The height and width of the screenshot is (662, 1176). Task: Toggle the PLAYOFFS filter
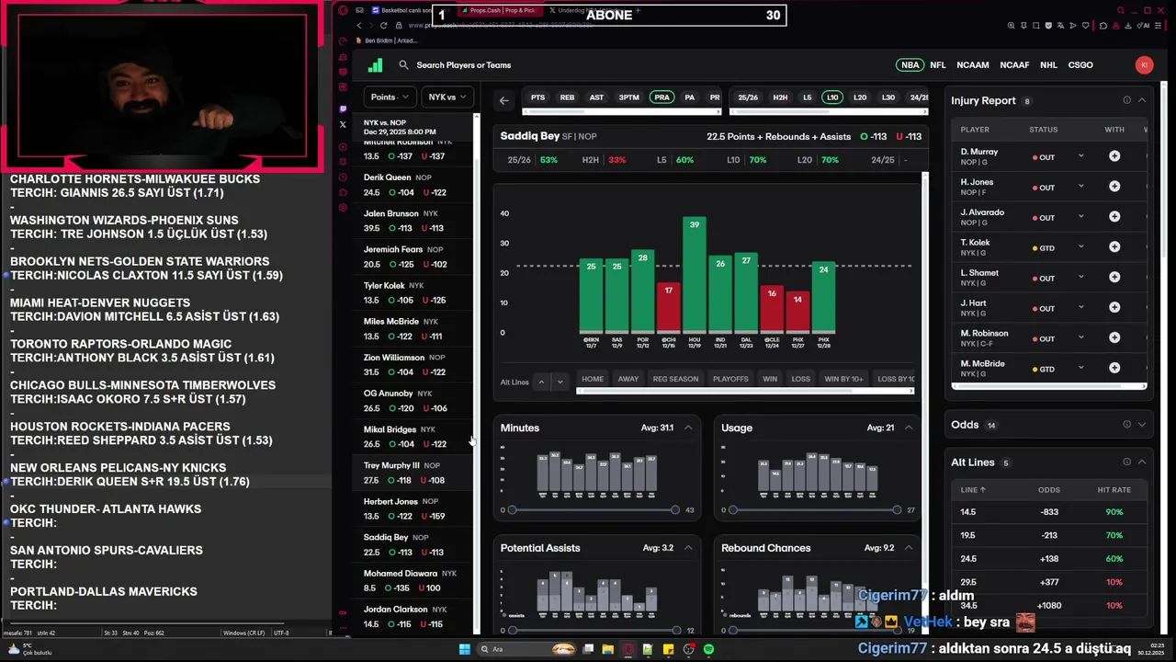pos(730,379)
